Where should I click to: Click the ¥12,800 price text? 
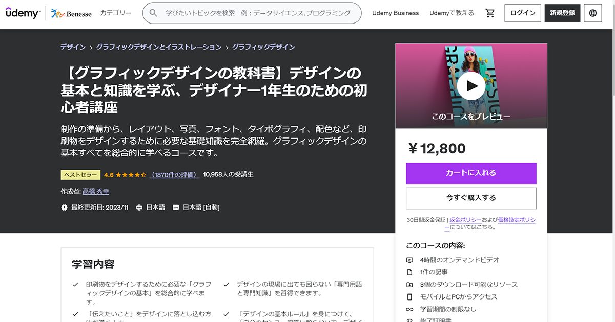(437, 149)
